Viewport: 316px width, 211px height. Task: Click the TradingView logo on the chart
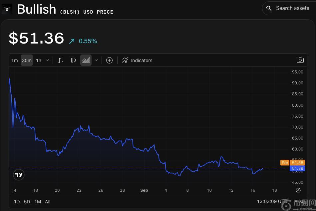click(19, 175)
